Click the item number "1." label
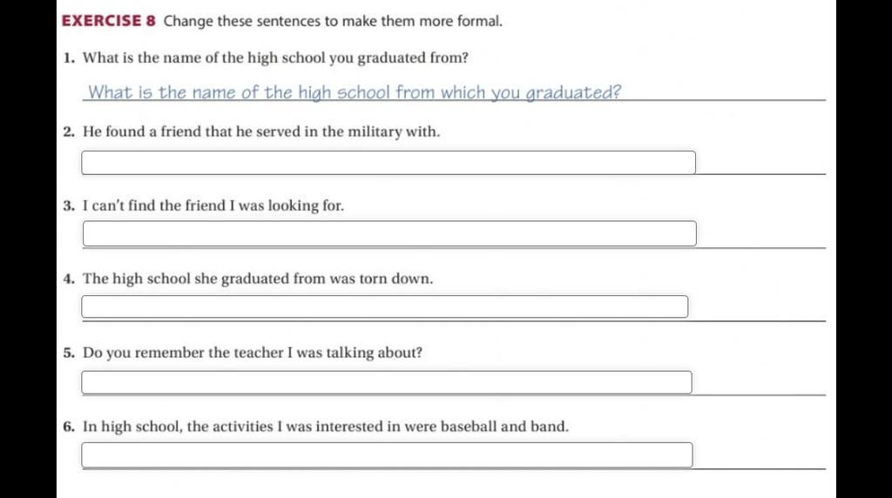 tap(69, 58)
